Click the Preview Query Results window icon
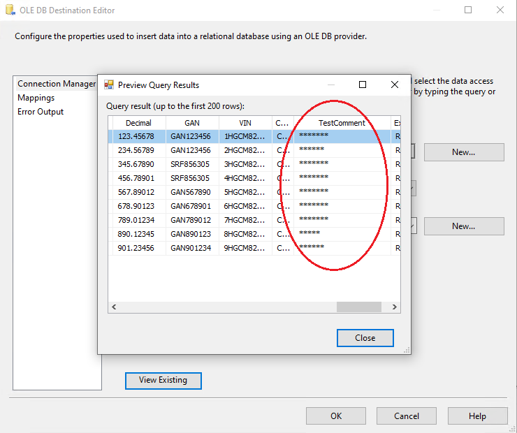517x433 pixels. pyautogui.click(x=109, y=85)
